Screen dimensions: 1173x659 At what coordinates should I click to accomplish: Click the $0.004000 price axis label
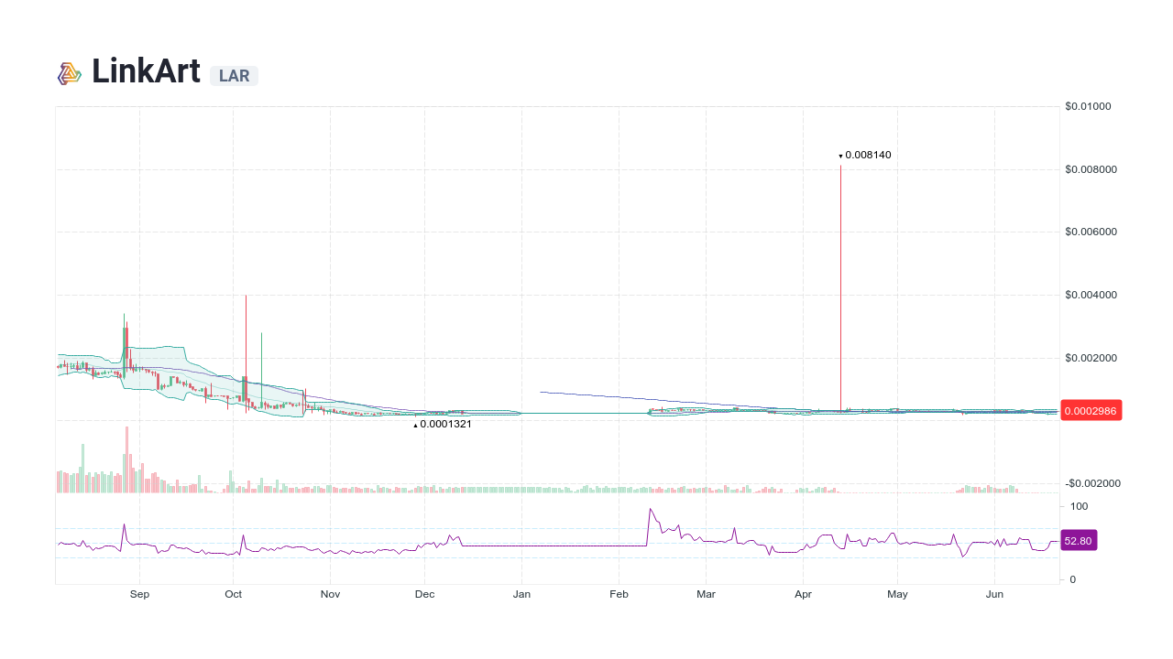click(x=1091, y=295)
